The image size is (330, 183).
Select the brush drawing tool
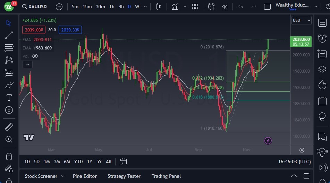coord(9,85)
